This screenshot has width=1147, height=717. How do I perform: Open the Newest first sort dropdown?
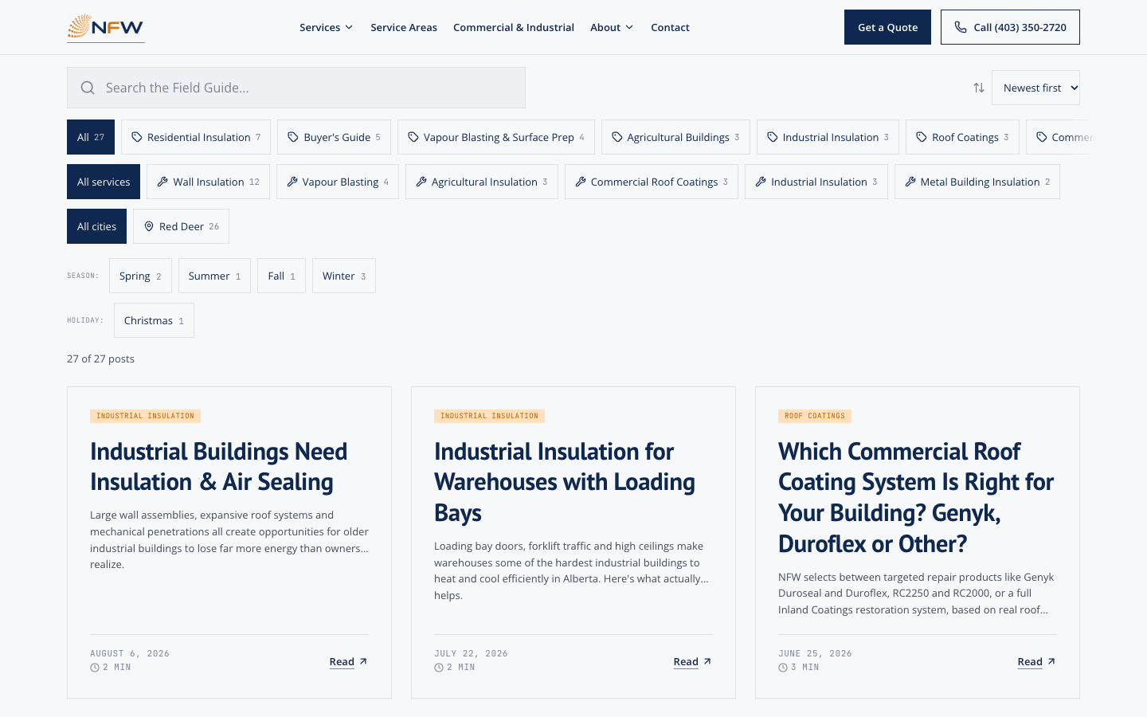(1035, 88)
